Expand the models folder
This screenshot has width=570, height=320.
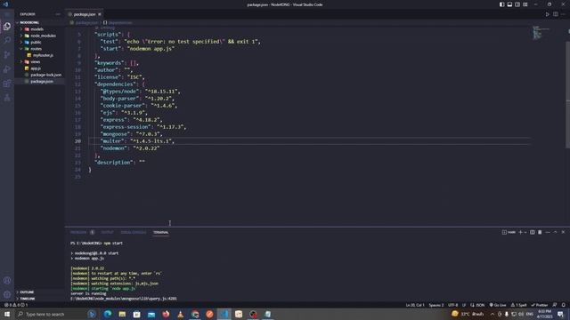point(37,29)
